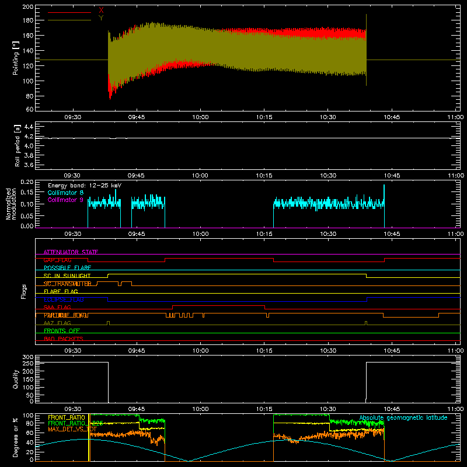Click the ECLIPSE_FLAG label

(64, 299)
